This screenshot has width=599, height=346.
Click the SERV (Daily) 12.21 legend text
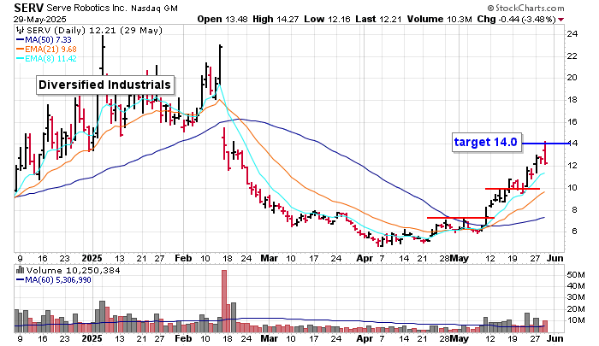[95, 31]
